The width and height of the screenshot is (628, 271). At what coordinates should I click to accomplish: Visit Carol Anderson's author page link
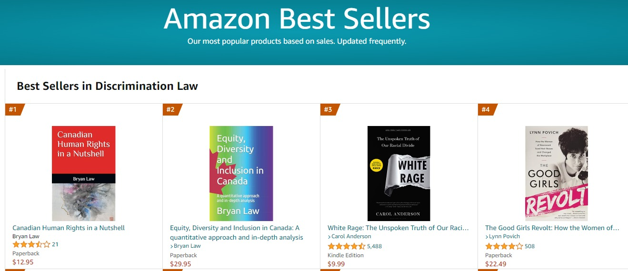pos(351,236)
